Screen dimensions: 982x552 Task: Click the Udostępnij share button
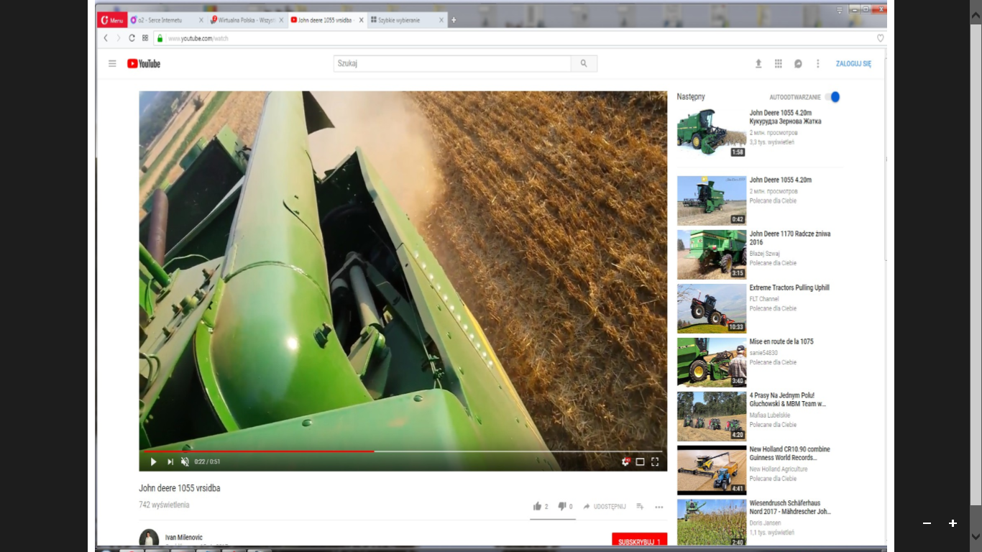[x=604, y=507]
